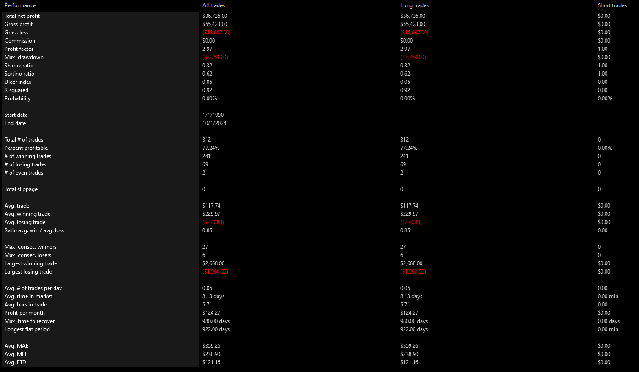639x372 pixels.
Task: Select the Percent profitable row label
Action: tap(26, 148)
